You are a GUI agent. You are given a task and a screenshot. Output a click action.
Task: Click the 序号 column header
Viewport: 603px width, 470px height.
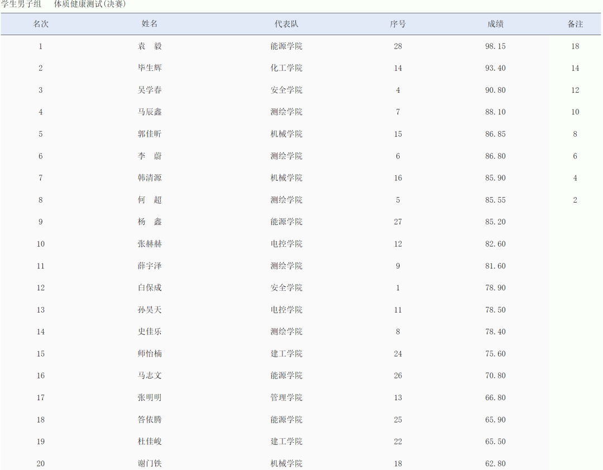398,24
